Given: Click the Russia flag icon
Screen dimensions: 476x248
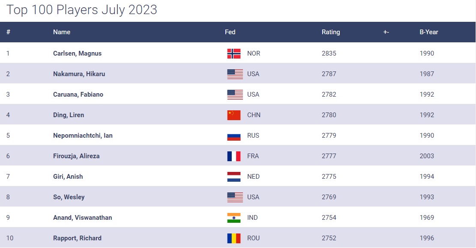Looking at the screenshot, I should 235,136.
